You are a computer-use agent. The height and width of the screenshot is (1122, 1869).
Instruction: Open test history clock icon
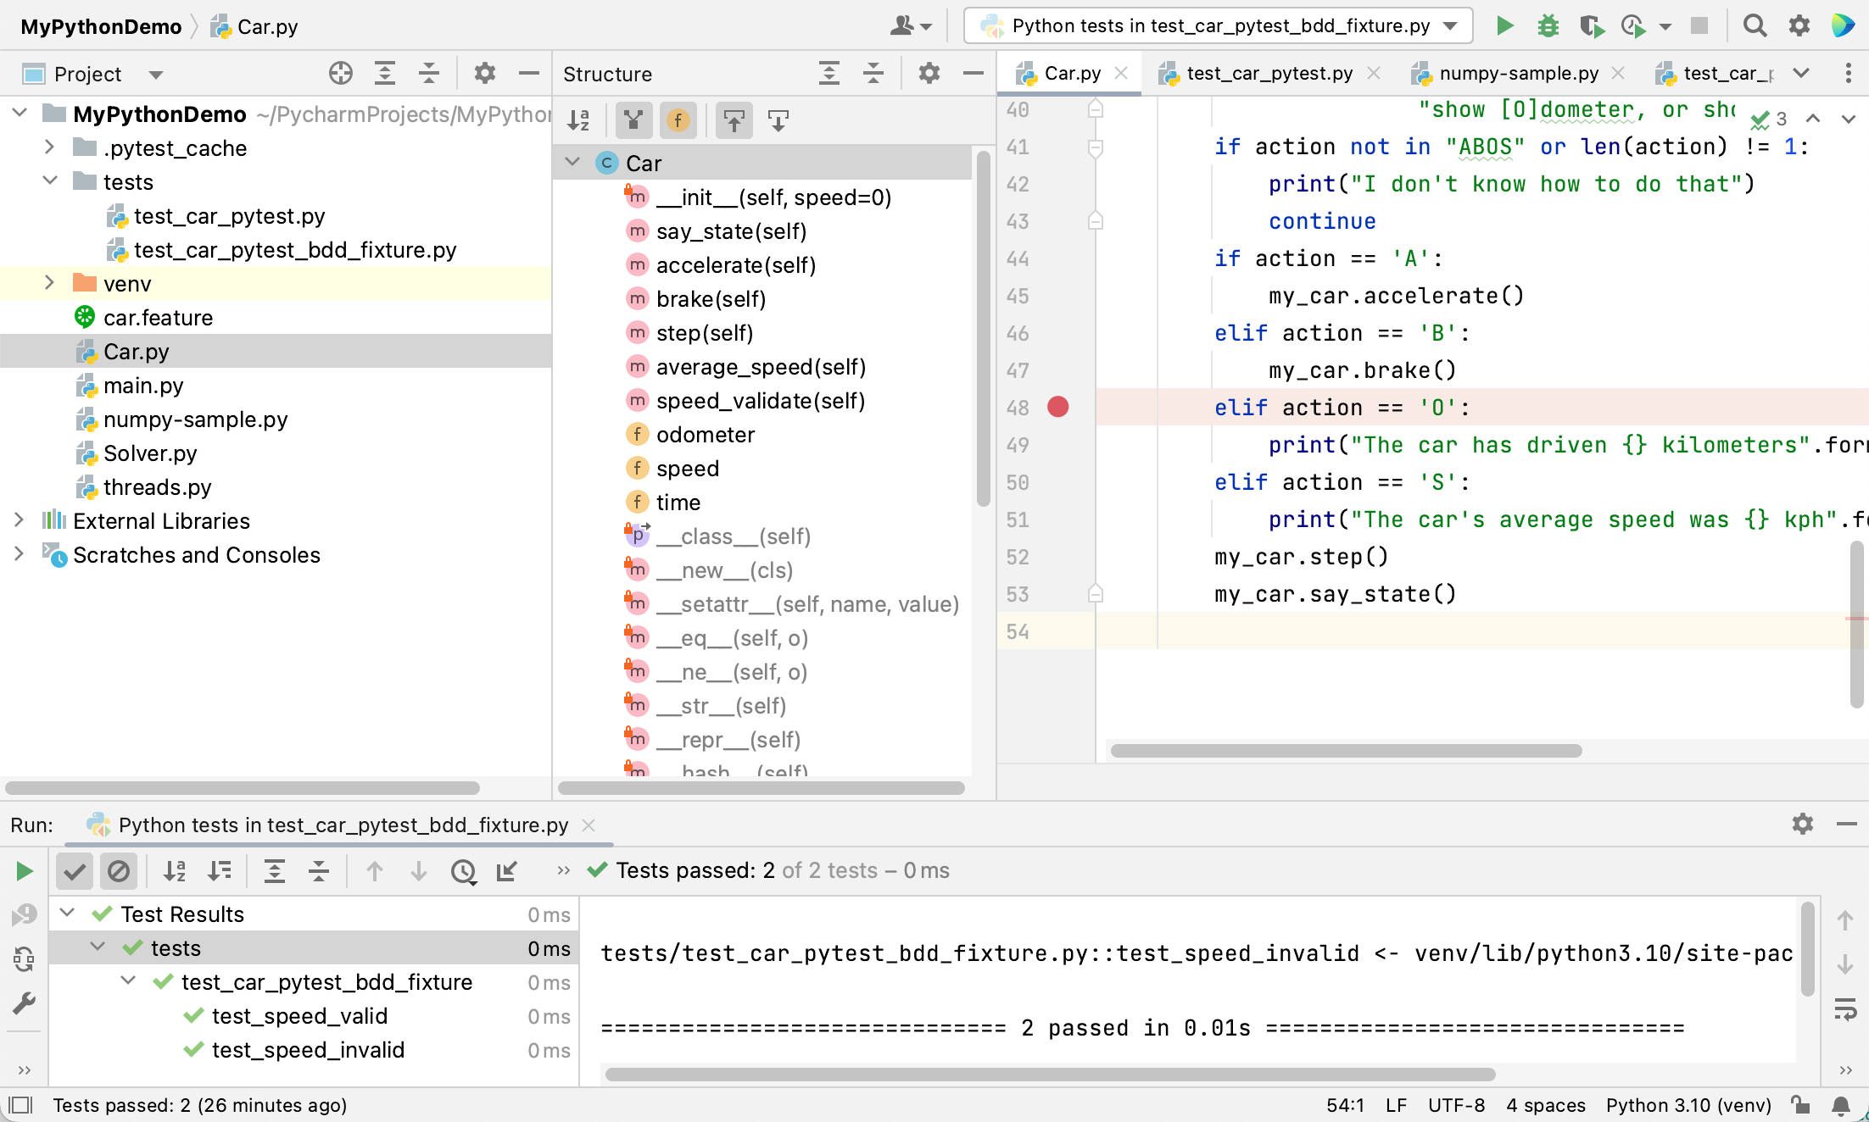coord(463,871)
